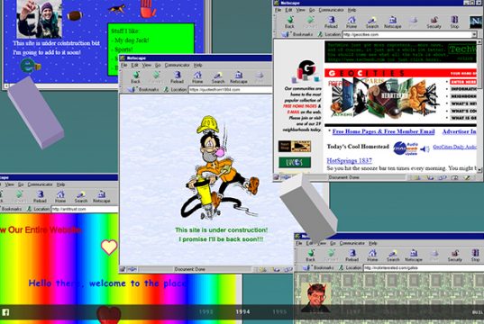Screen dimensions: 484x324
Task: Select 1995 on the year timeline
Action: click(279, 312)
